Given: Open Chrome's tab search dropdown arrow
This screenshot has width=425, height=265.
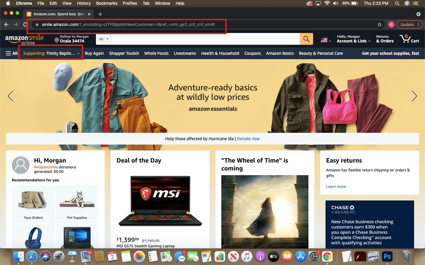Looking at the screenshot, I should [418, 14].
